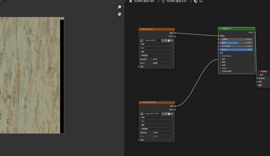Open image file icon on Map #4675.005
The width and height of the screenshot is (270, 156).
(169, 114)
